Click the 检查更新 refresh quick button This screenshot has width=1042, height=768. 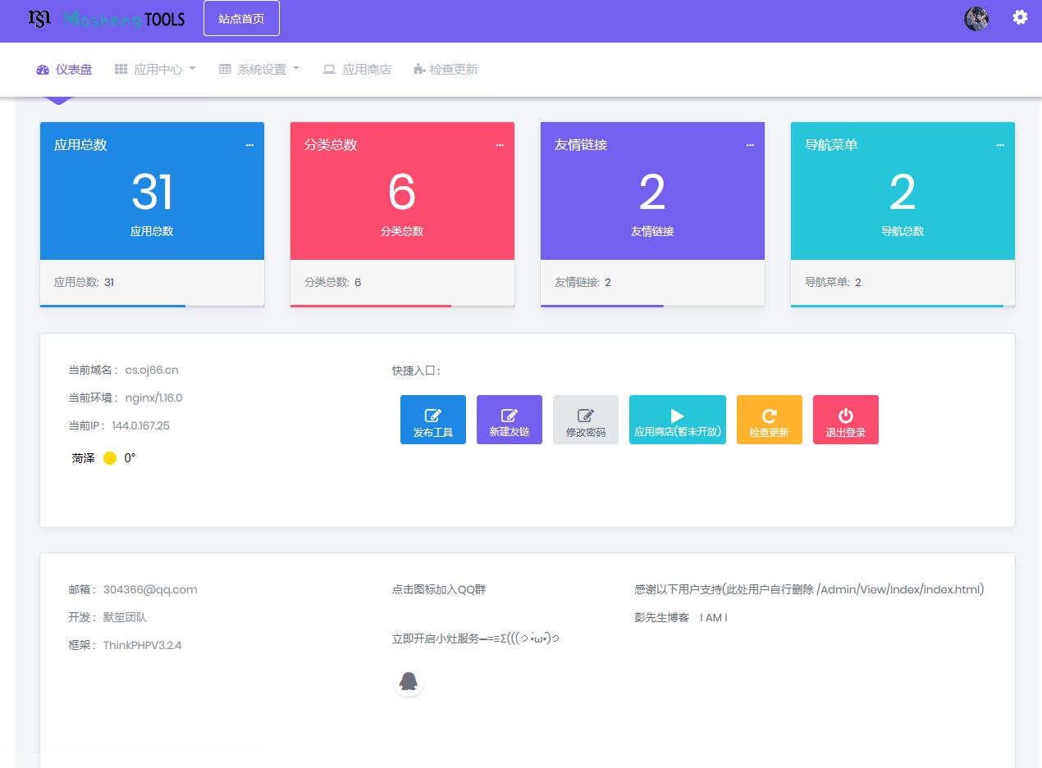pos(769,420)
